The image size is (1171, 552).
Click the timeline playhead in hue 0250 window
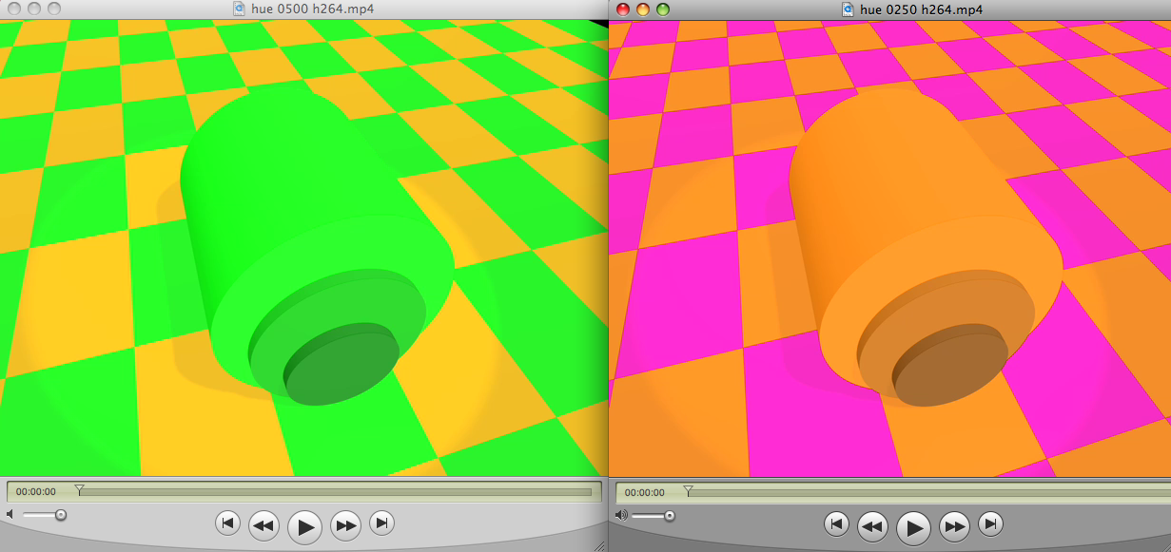tap(688, 490)
